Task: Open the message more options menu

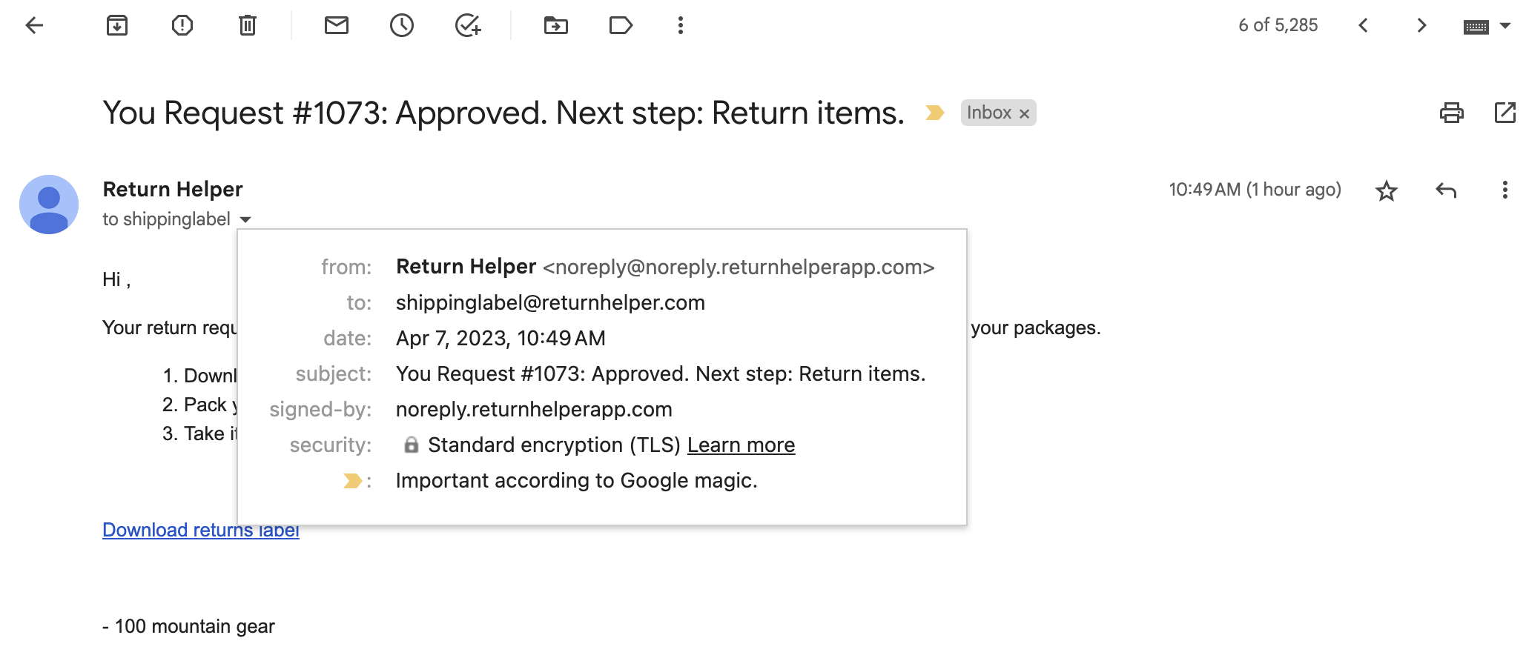Action: 1505,190
